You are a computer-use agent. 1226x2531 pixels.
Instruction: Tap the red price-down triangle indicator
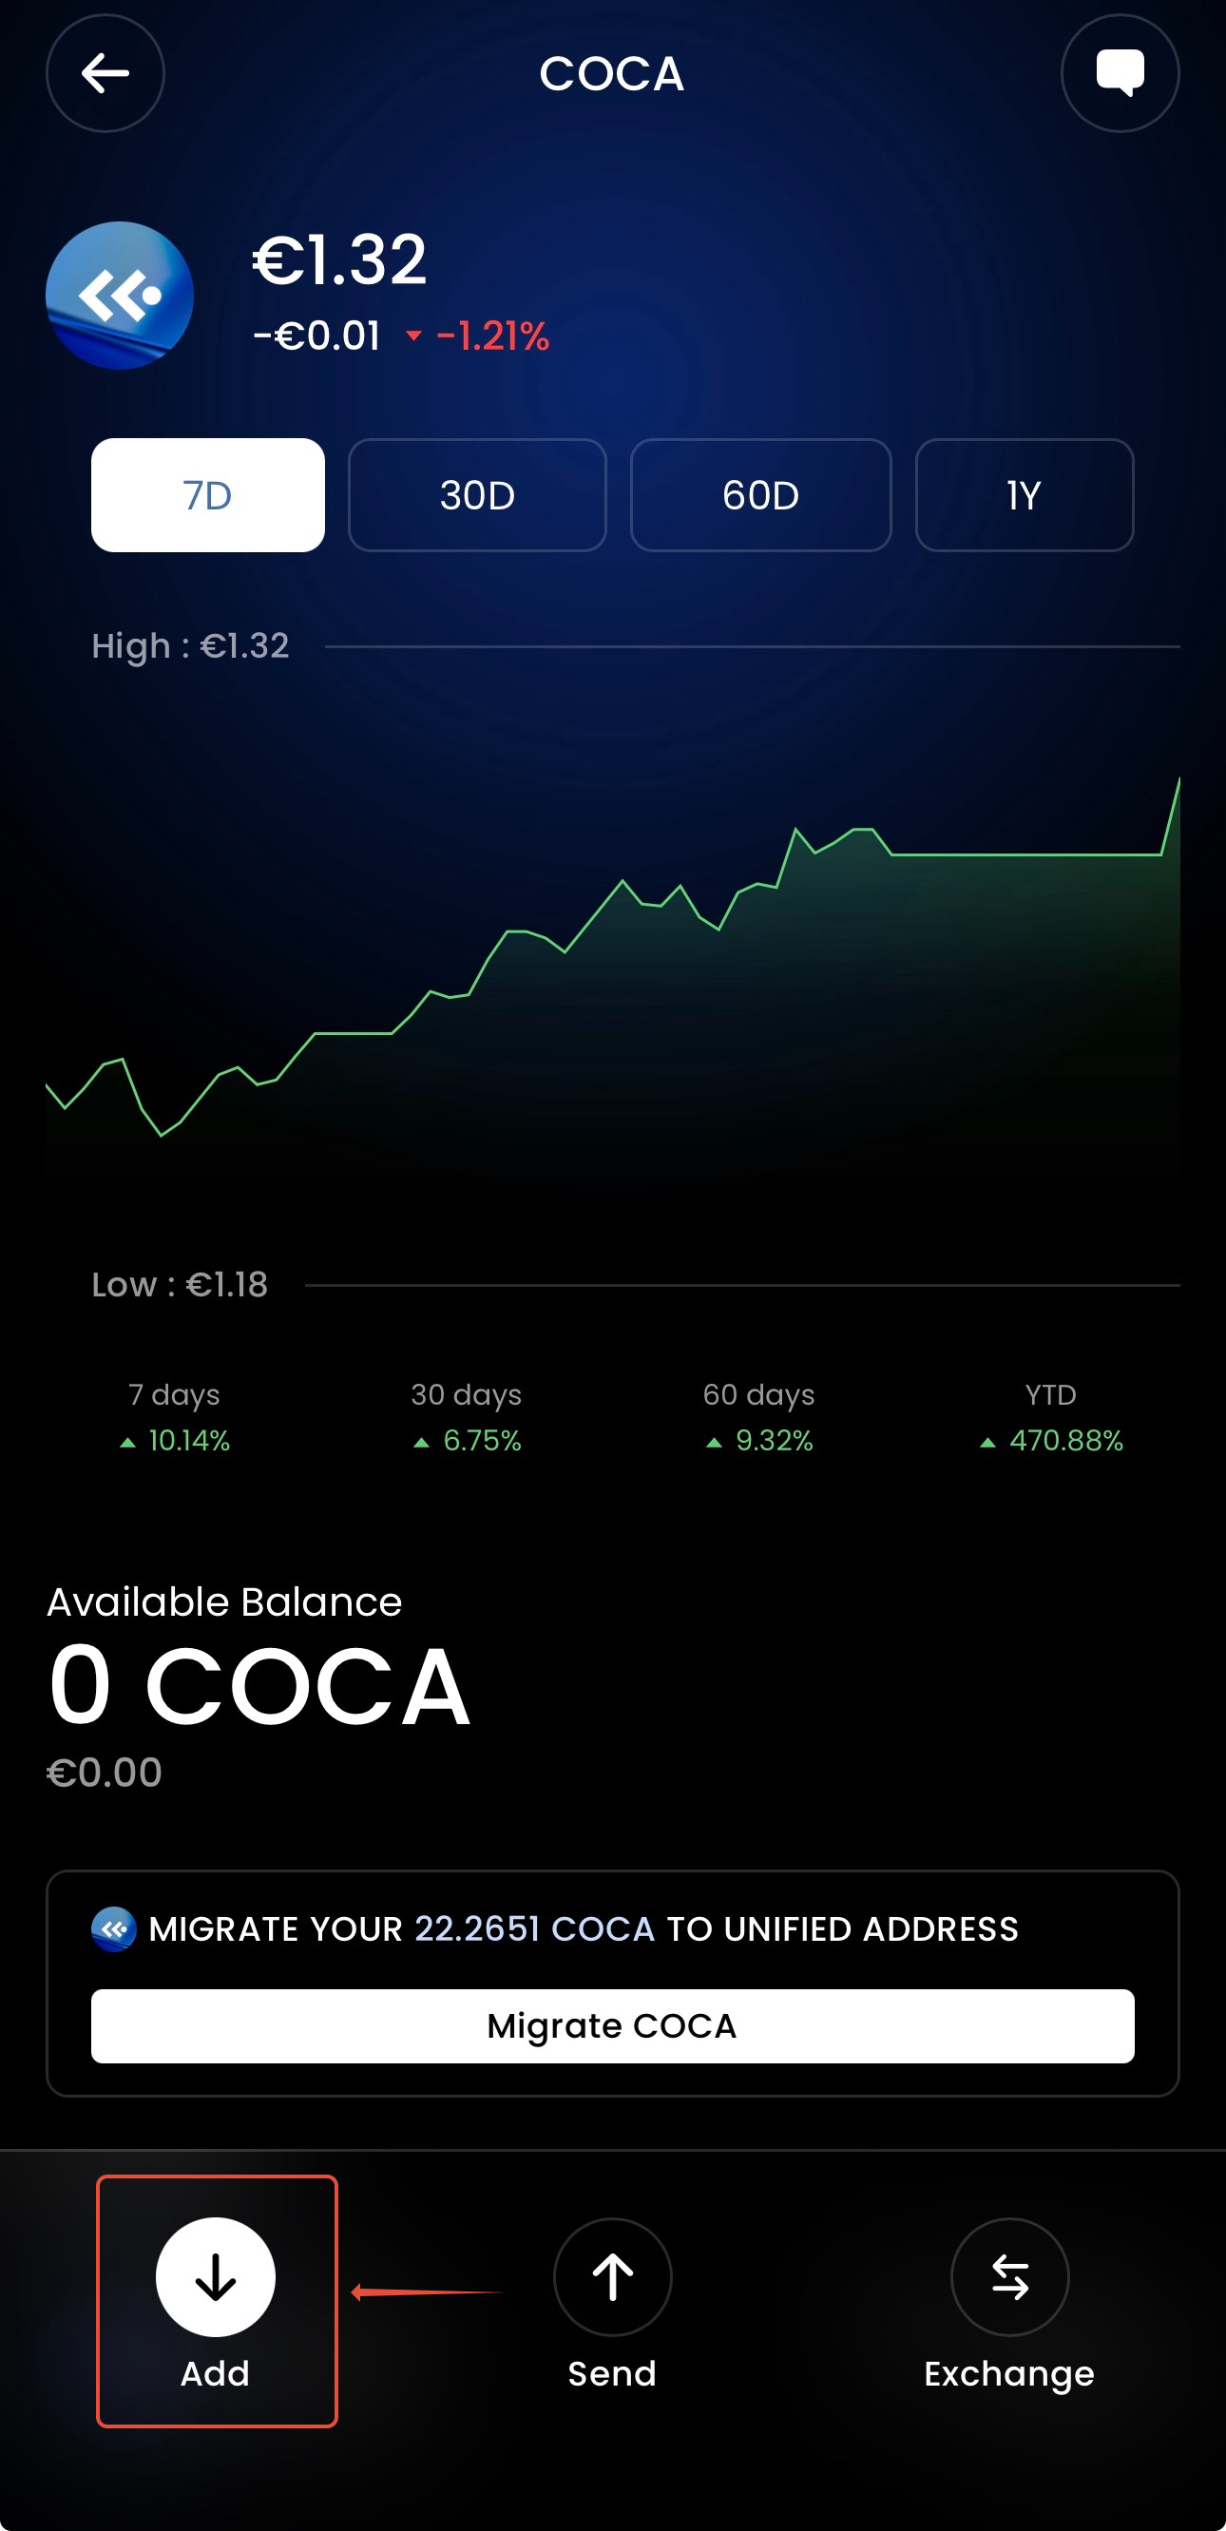coord(413,336)
